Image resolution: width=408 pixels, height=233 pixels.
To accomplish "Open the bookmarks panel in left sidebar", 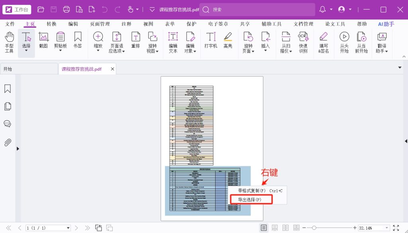I will (7, 89).
